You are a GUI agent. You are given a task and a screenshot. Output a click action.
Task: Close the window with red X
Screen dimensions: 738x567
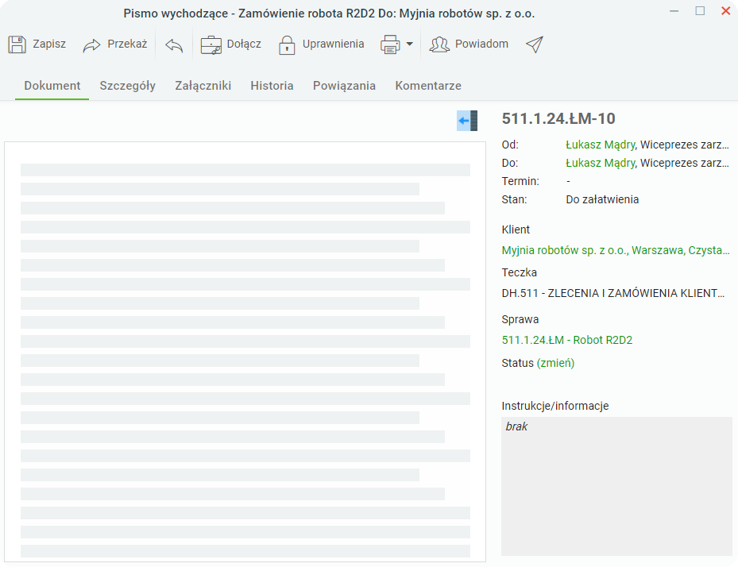726,11
